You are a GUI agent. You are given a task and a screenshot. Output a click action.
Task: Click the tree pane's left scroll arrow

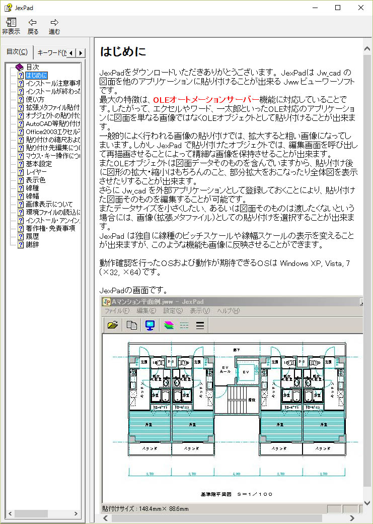click(10, 513)
